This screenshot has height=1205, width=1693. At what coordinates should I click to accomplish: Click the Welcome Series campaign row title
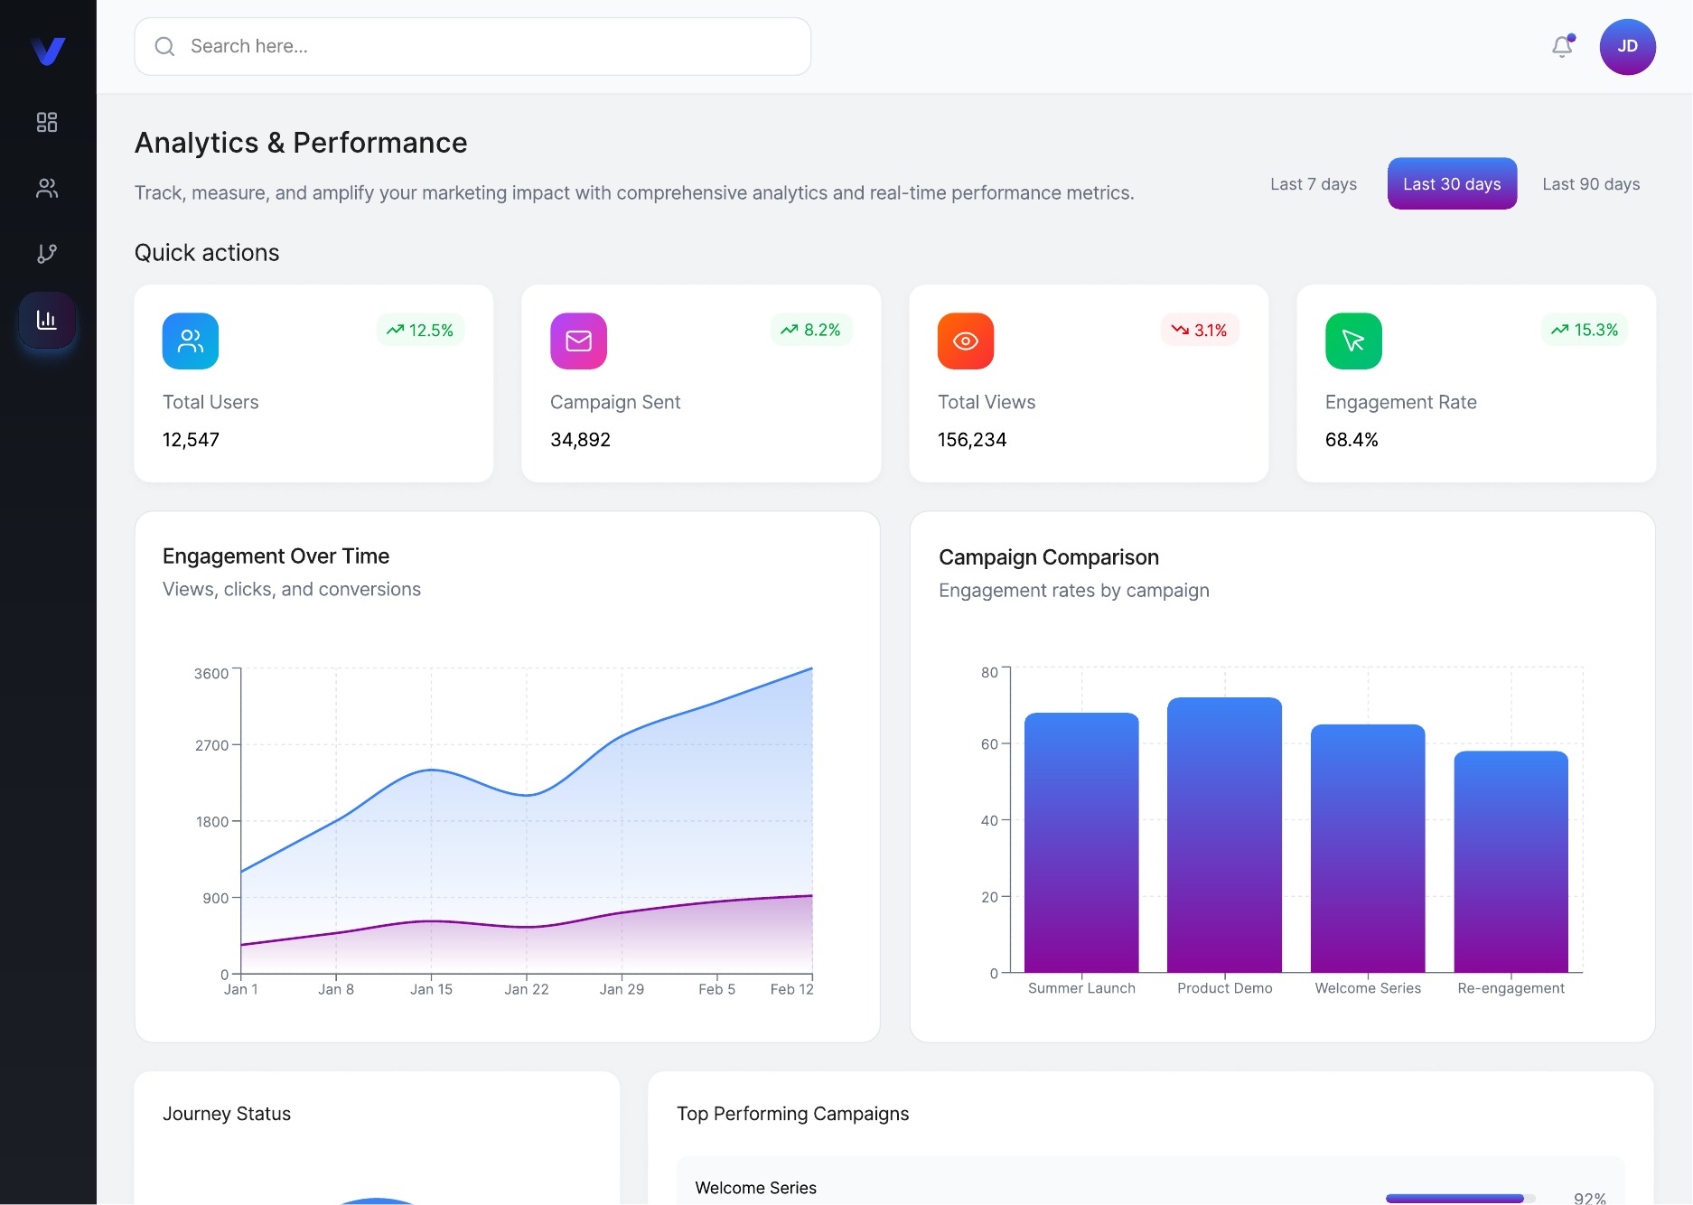755,1188
